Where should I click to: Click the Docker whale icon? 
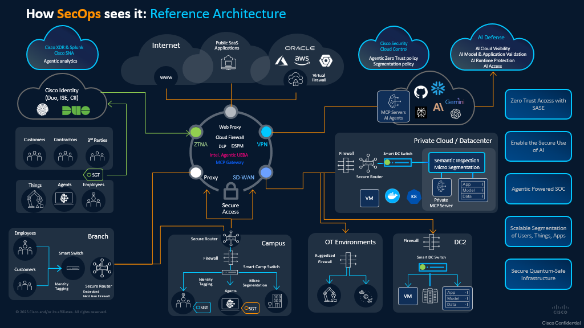coord(392,196)
